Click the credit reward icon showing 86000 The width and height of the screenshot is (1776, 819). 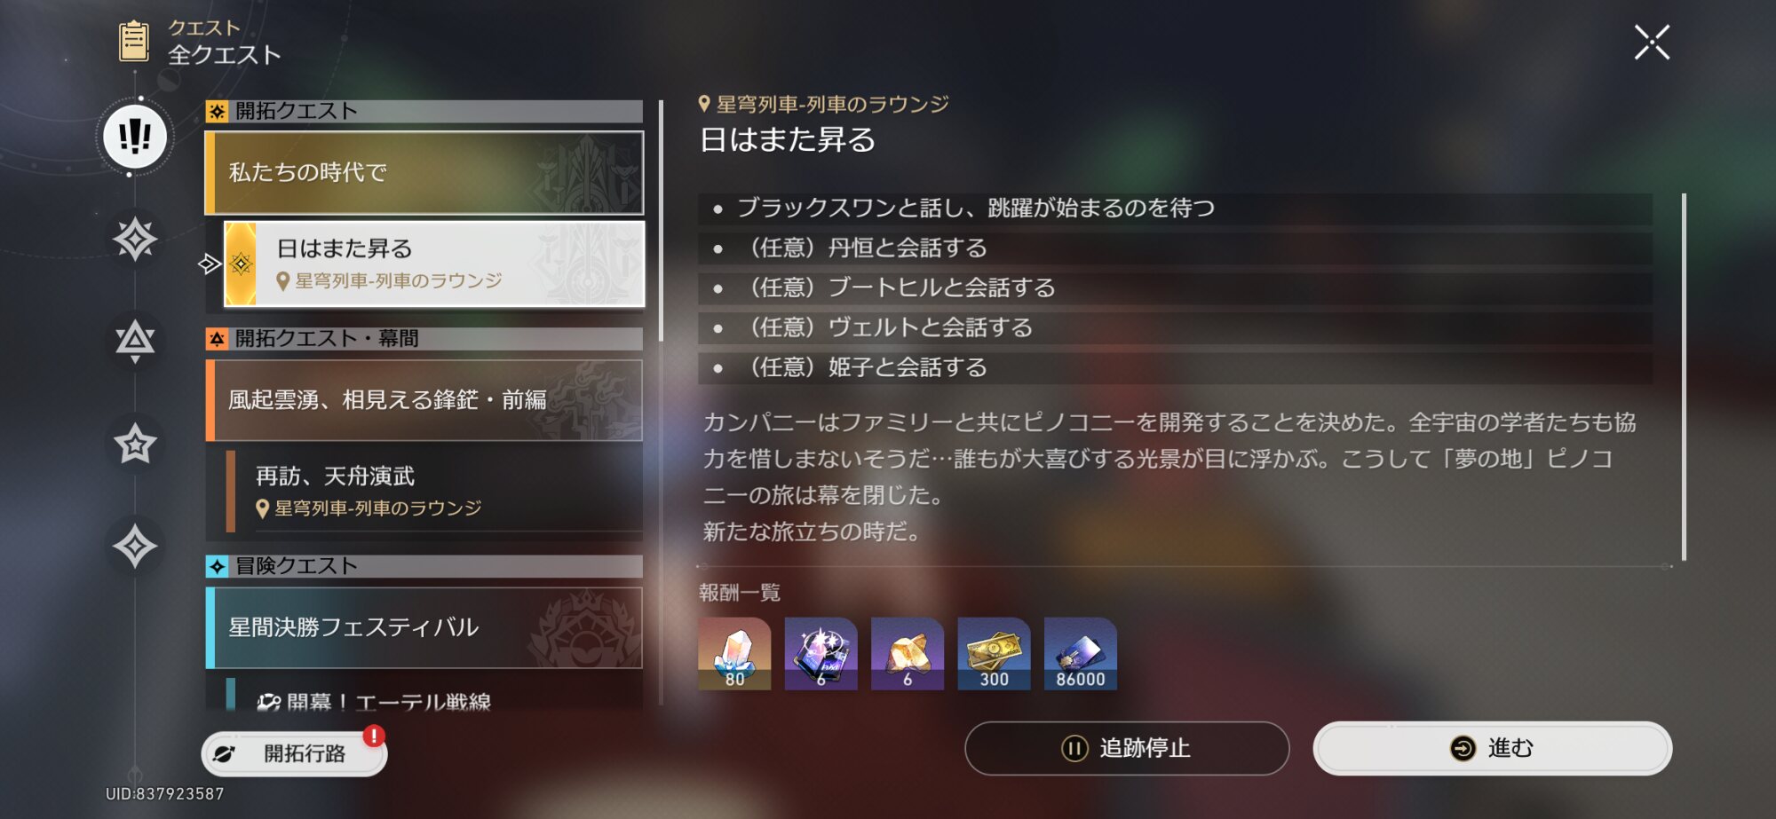tap(1081, 654)
